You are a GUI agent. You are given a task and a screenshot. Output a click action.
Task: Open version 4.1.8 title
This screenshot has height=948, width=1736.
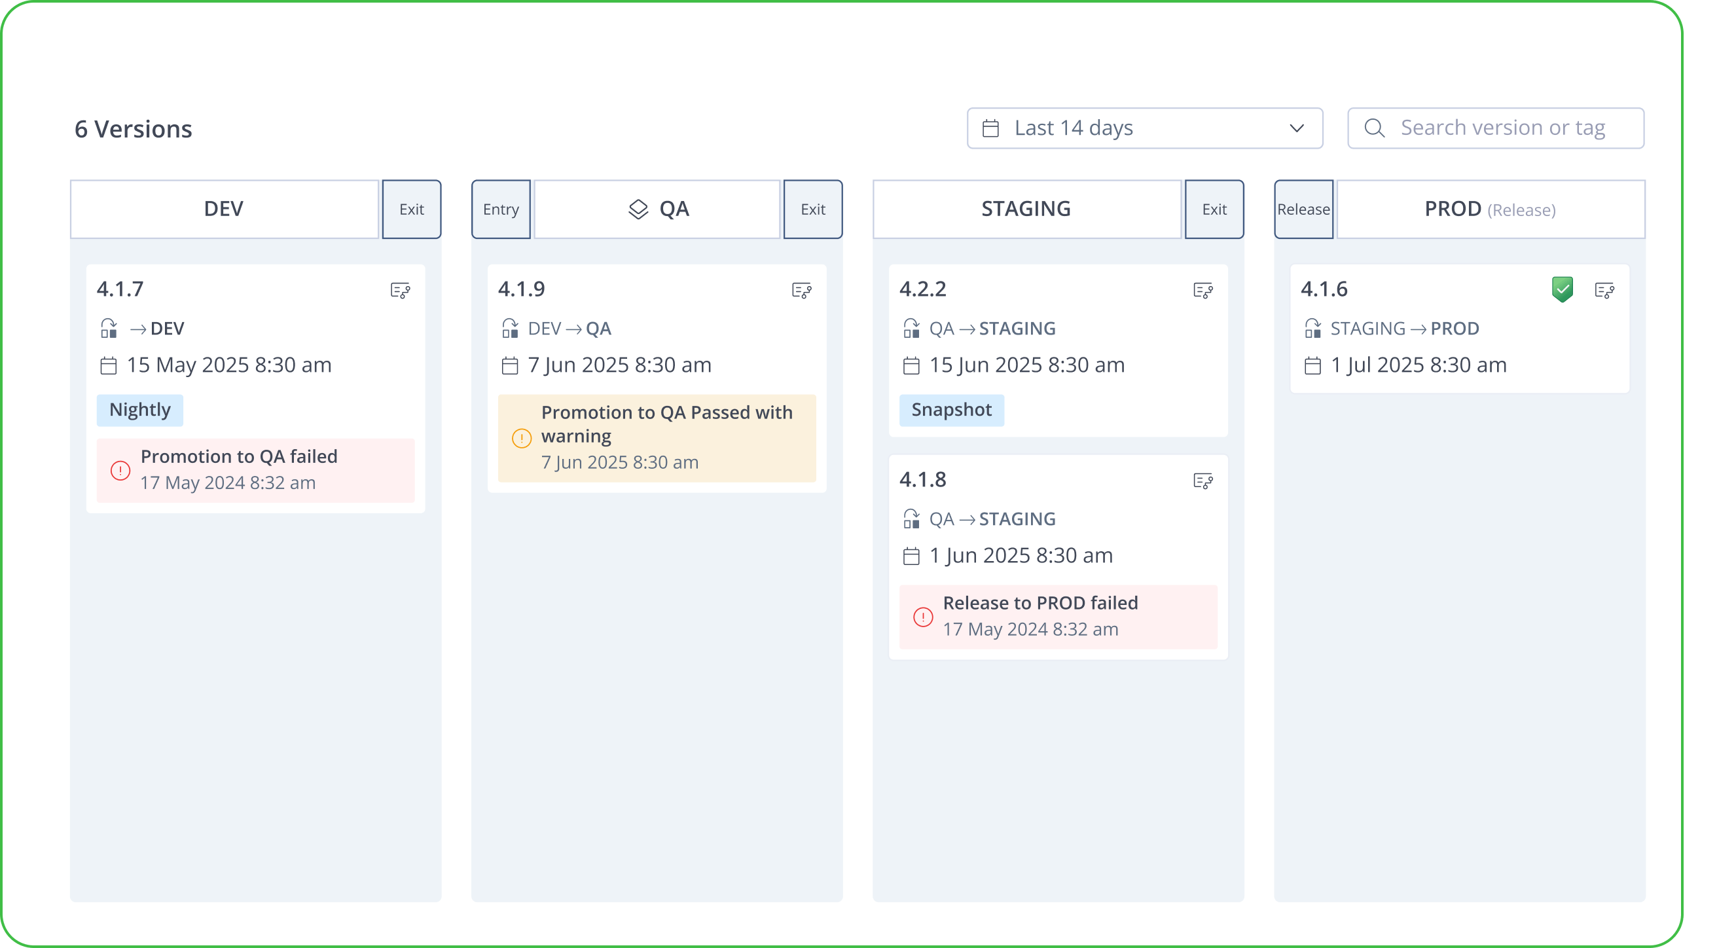(x=923, y=480)
